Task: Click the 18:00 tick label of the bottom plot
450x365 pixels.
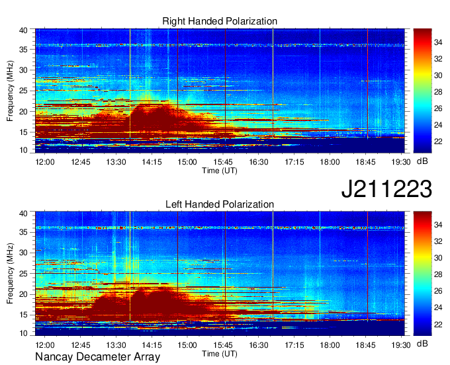Action: click(330, 345)
